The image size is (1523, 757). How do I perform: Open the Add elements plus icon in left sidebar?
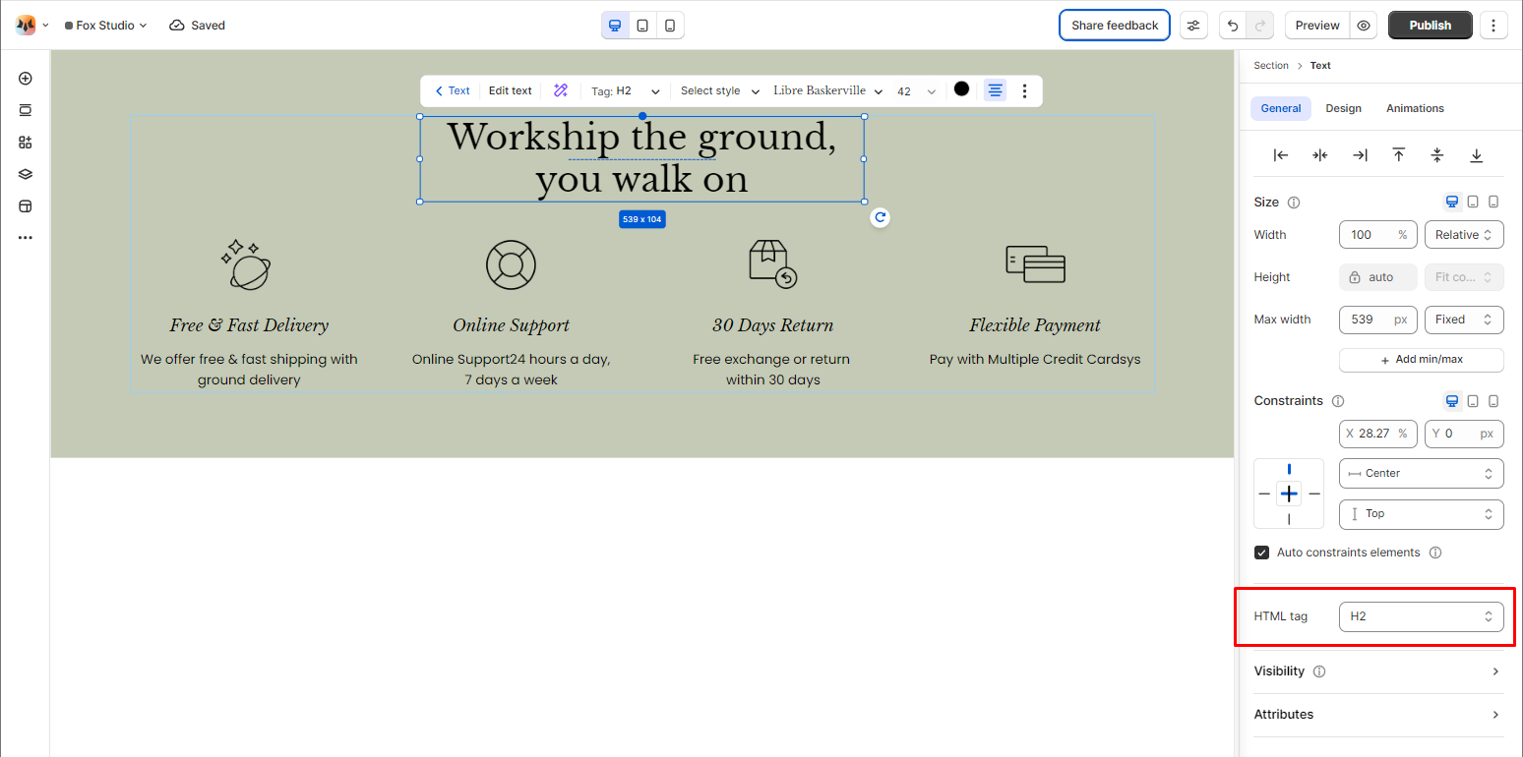pyautogui.click(x=26, y=79)
